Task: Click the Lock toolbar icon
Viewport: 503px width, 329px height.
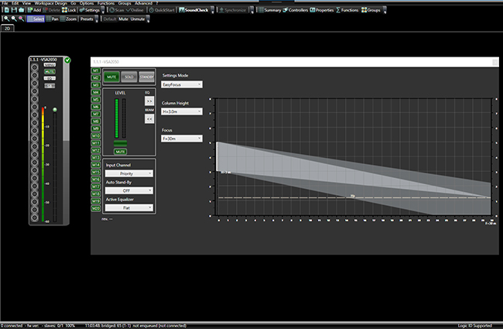Action: coord(68,10)
